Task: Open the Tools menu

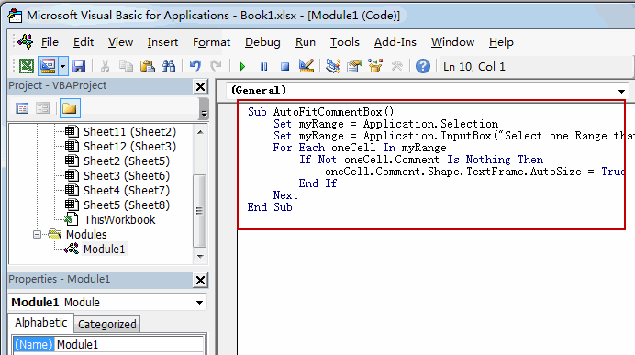Action: pos(345,41)
